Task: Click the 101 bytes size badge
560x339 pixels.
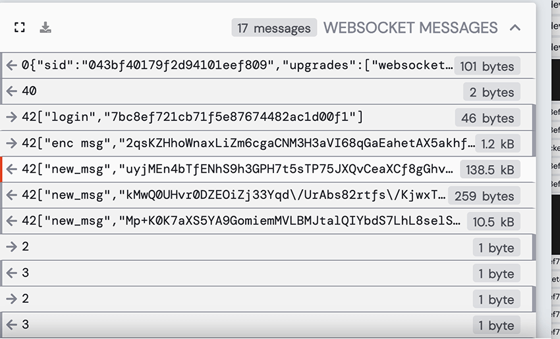Action: pyautogui.click(x=487, y=66)
